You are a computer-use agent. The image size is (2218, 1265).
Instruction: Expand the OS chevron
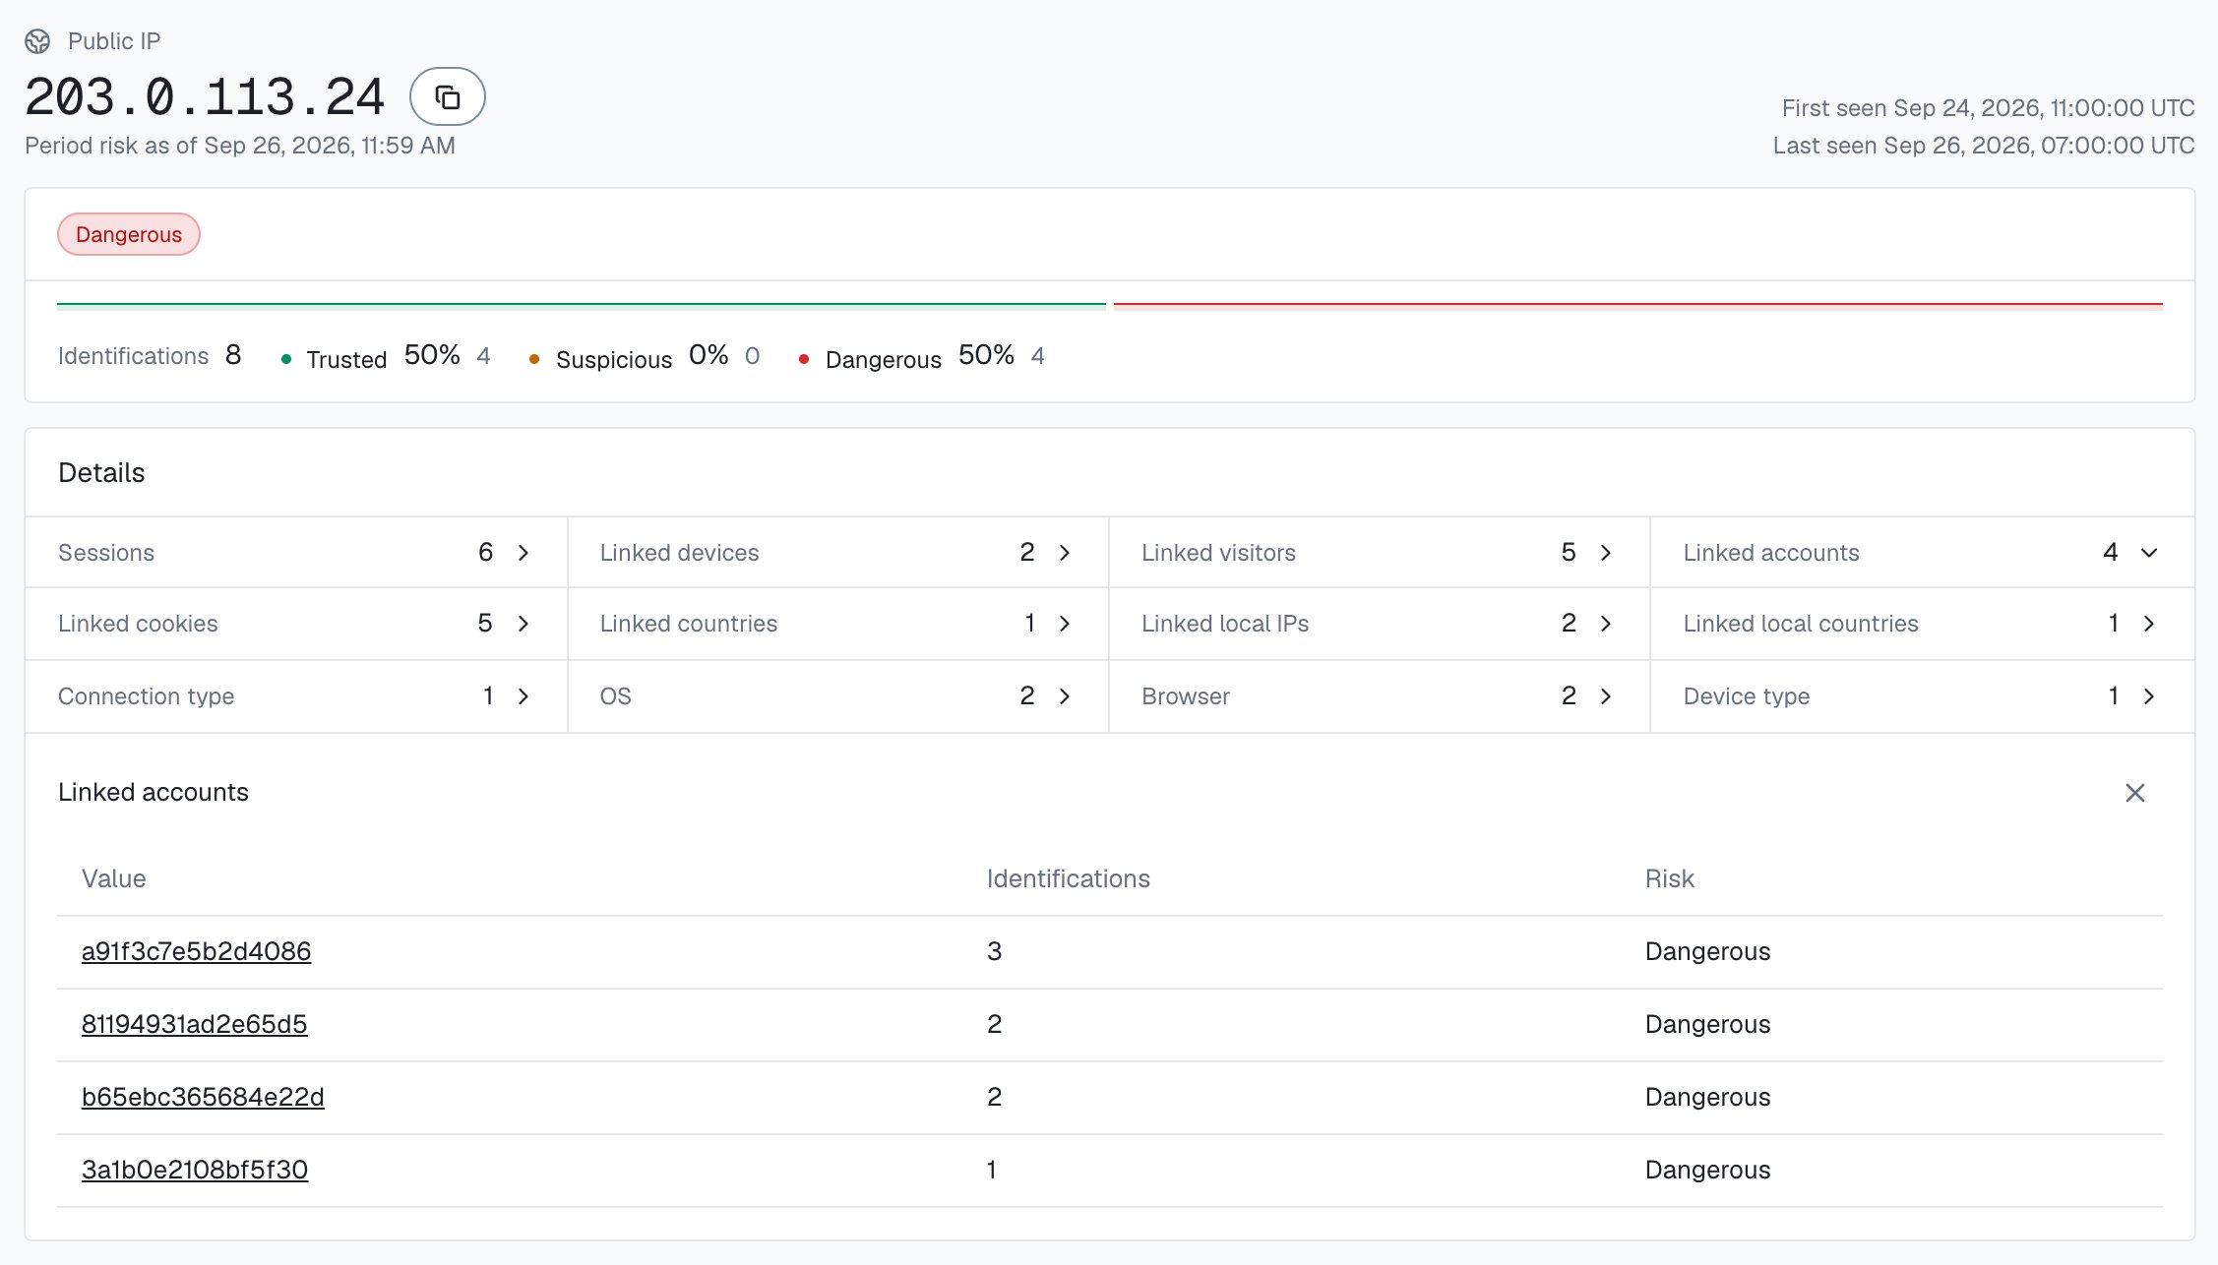tap(1065, 696)
